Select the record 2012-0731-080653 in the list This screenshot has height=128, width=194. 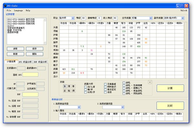tap(21, 19)
